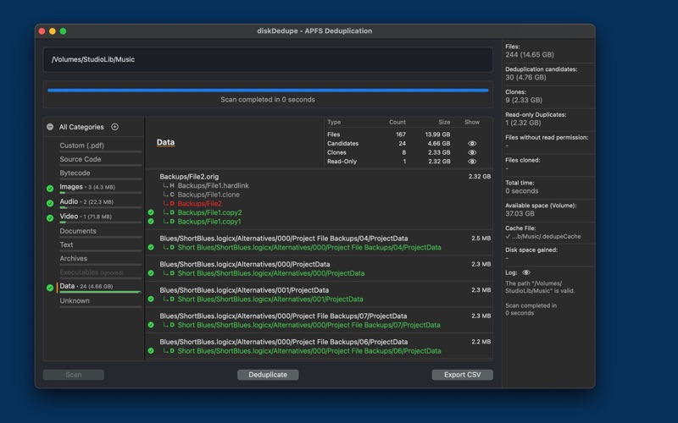This screenshot has height=423, width=678.
Task: Click the /Volumes/StudioLib/Music path field
Action: coord(268,59)
